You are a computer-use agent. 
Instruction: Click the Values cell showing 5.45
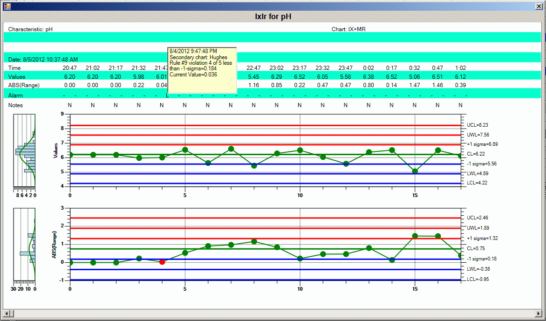tap(254, 76)
